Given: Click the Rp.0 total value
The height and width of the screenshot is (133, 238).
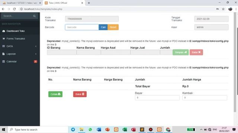Looking at the screenshot, I should click(185, 86).
